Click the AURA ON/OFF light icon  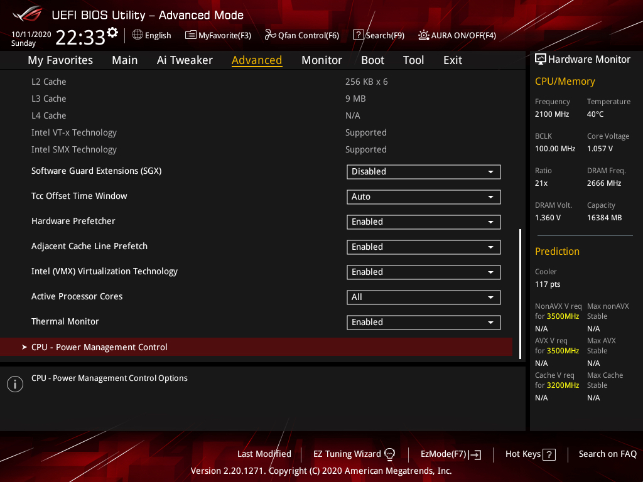(x=424, y=35)
